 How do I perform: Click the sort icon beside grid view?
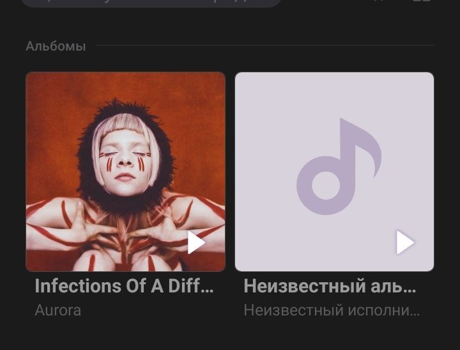[x=378, y=1]
